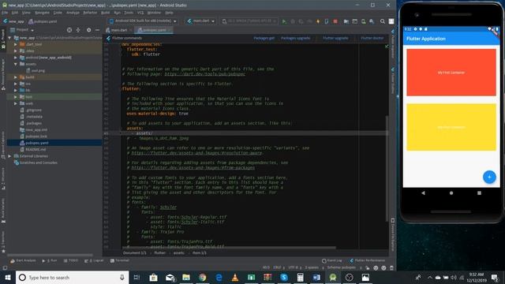Image resolution: width=505 pixels, height=284 pixels.
Task: Open Scratches and Consoles node
Action: (39, 163)
